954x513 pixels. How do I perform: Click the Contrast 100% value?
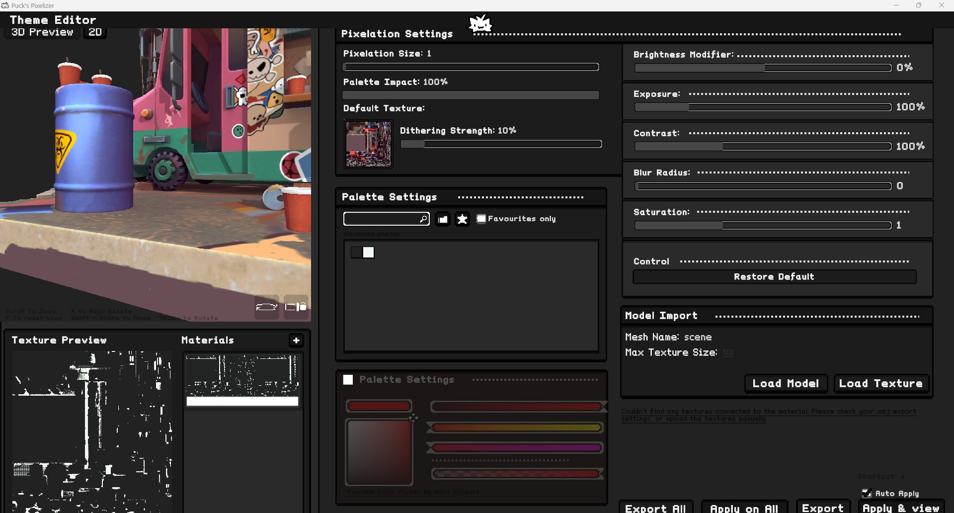tap(910, 146)
